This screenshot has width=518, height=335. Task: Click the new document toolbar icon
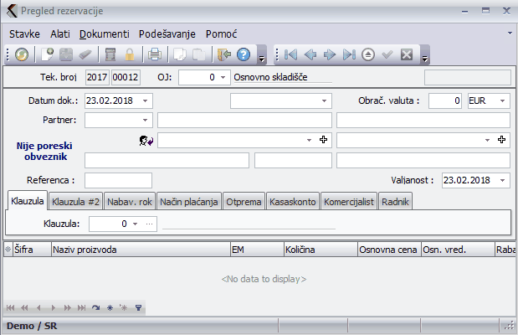(x=49, y=55)
